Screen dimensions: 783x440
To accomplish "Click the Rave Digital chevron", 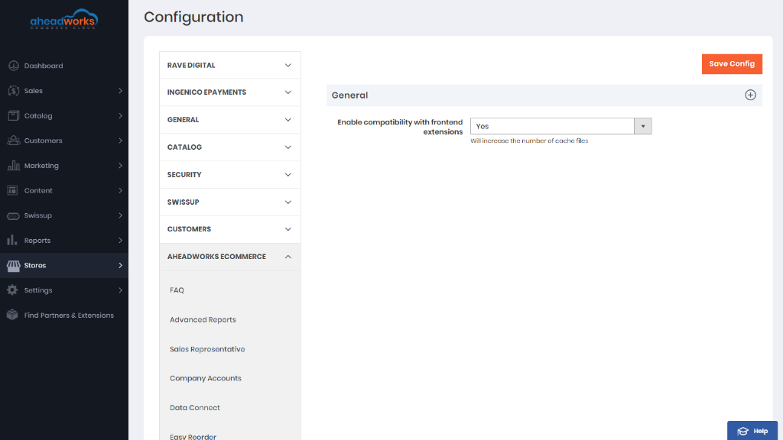I will pyautogui.click(x=288, y=66).
